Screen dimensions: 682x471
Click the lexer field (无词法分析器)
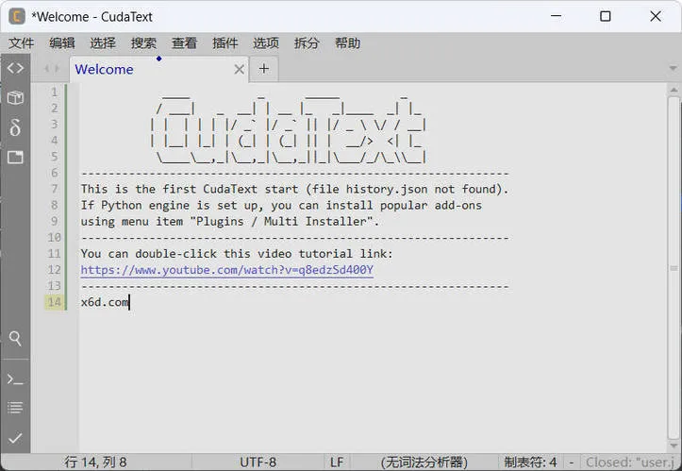pos(424,462)
